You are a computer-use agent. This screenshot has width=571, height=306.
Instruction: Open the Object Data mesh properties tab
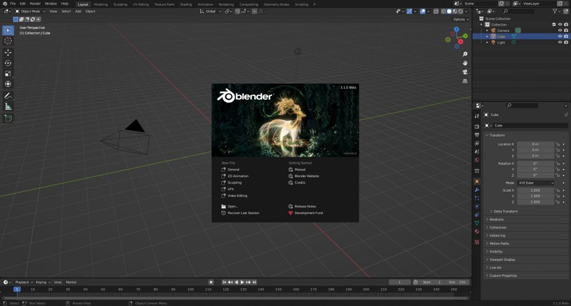pos(477,223)
